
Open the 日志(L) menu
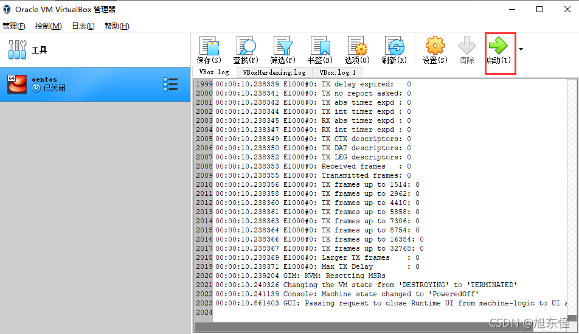pos(83,26)
